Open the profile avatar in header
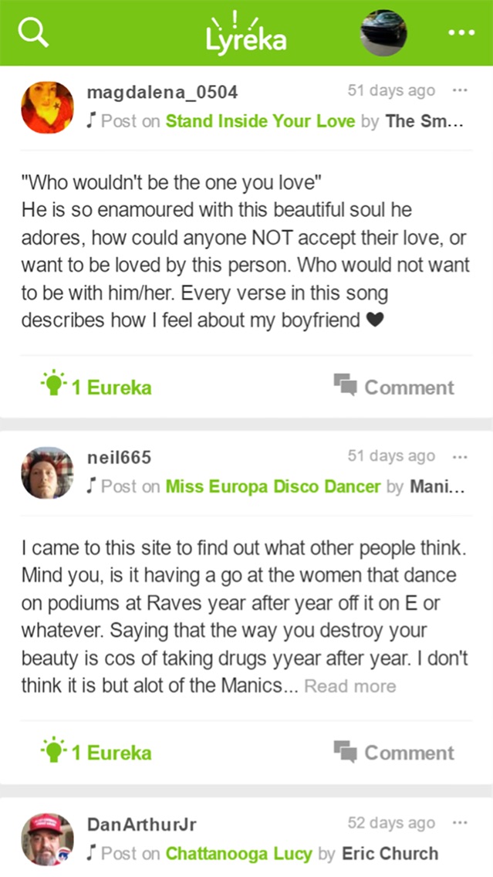Viewport: 493px width, 877px height. (x=384, y=33)
